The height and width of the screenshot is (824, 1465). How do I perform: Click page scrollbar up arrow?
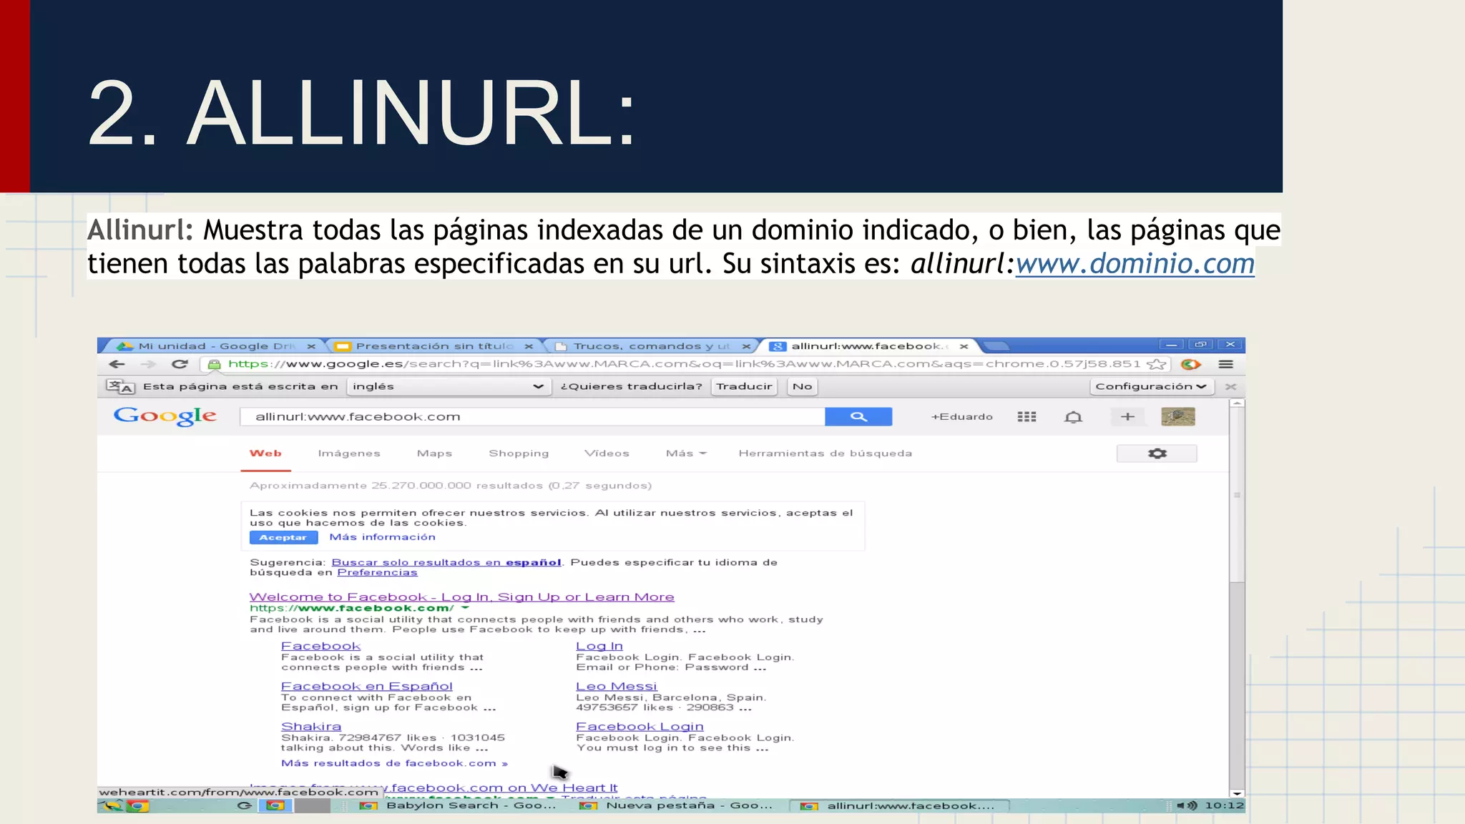[1237, 403]
